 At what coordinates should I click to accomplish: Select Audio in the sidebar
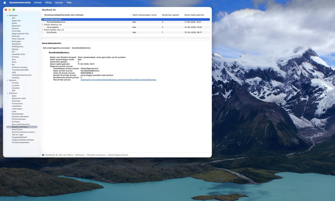[14, 23]
